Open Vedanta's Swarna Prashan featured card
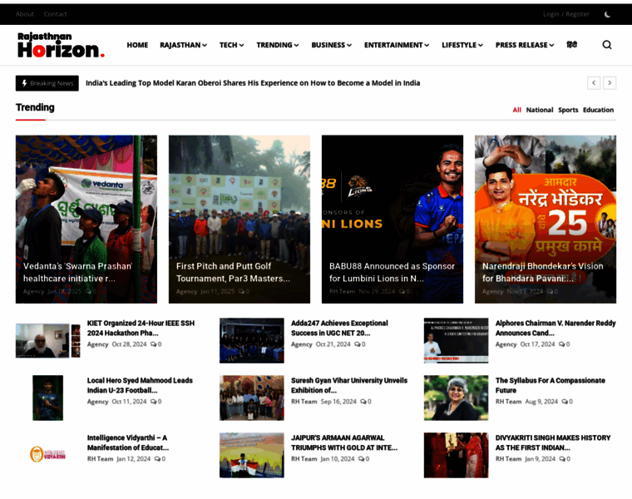Viewport: 632px width, 499px height. [x=86, y=219]
